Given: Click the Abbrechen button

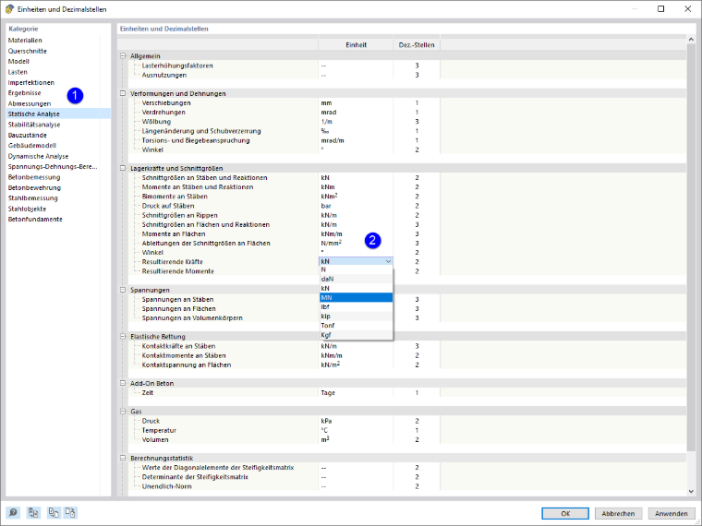Looking at the screenshot, I should (618, 513).
